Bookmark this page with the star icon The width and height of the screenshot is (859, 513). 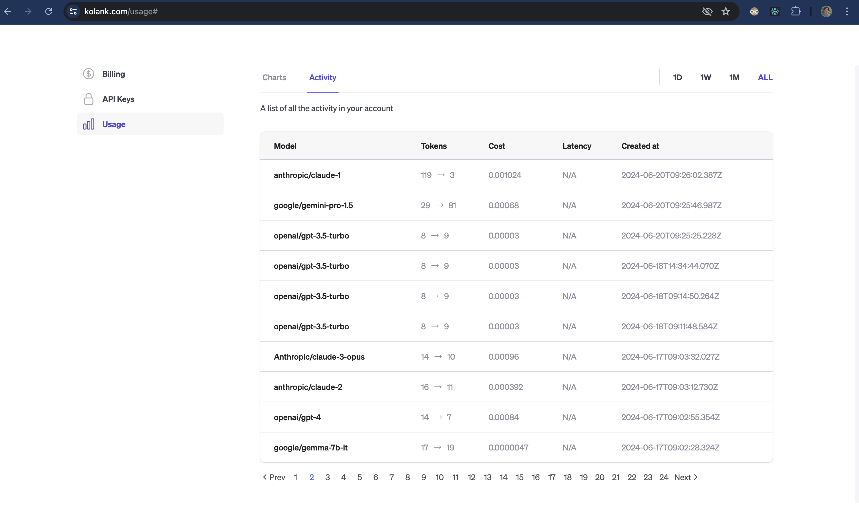tap(726, 11)
